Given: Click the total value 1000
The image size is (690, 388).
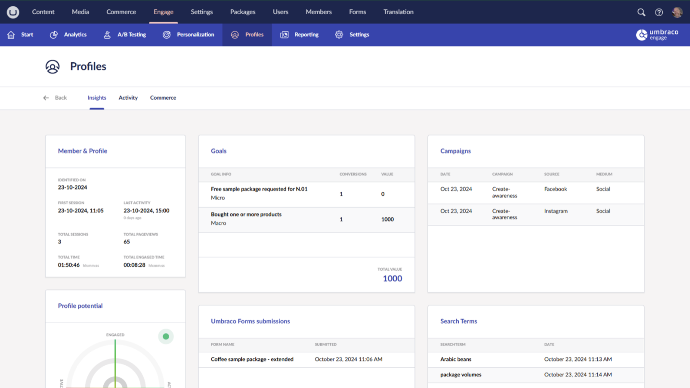Looking at the screenshot, I should (392, 278).
